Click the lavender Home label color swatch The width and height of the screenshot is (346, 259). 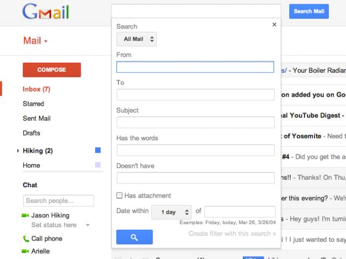(98, 165)
